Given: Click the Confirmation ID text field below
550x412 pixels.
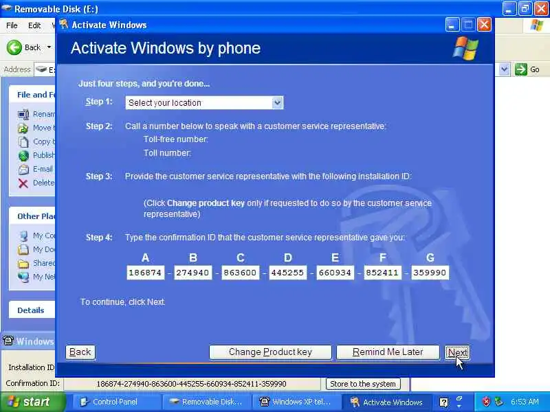Looking at the screenshot, I should tap(192, 384).
